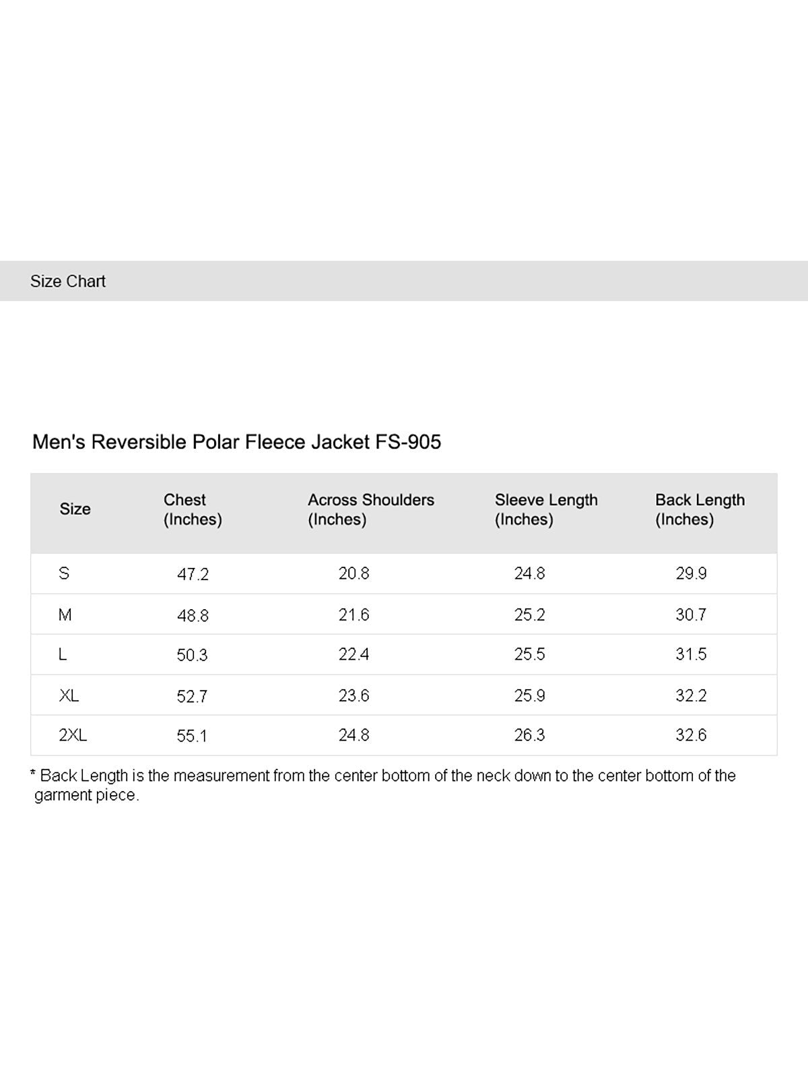Select the Sleeve Length (Inches) header
The width and height of the screenshot is (808, 1078).
click(x=545, y=509)
